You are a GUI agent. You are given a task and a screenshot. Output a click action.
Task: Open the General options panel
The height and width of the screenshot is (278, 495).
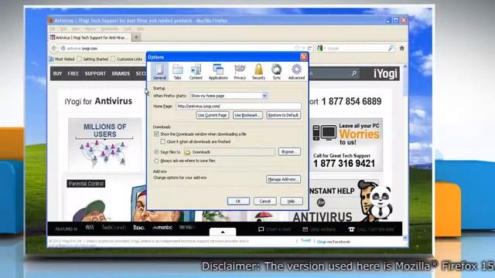click(x=159, y=71)
